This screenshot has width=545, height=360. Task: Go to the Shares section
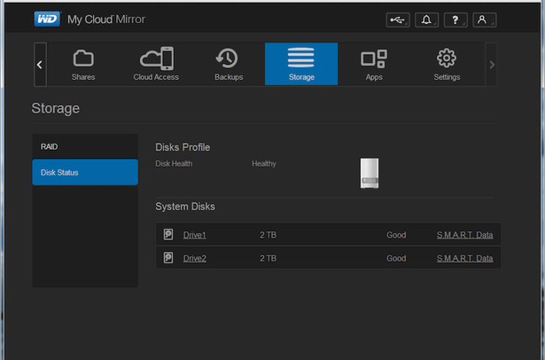83,64
